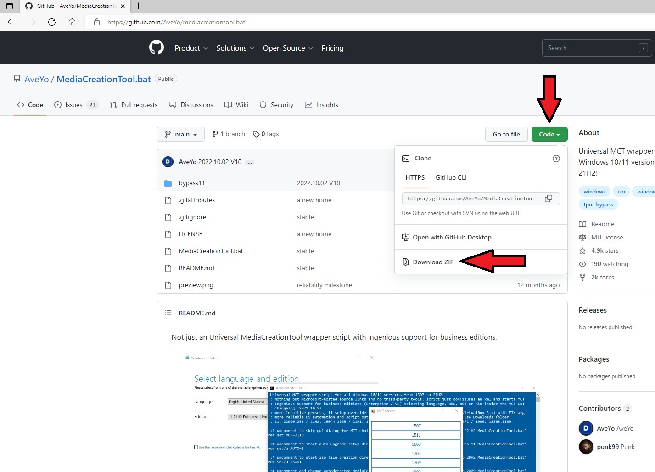Open MediaCreationTool.bat repository name link
The width and height of the screenshot is (655, 472).
103,79
